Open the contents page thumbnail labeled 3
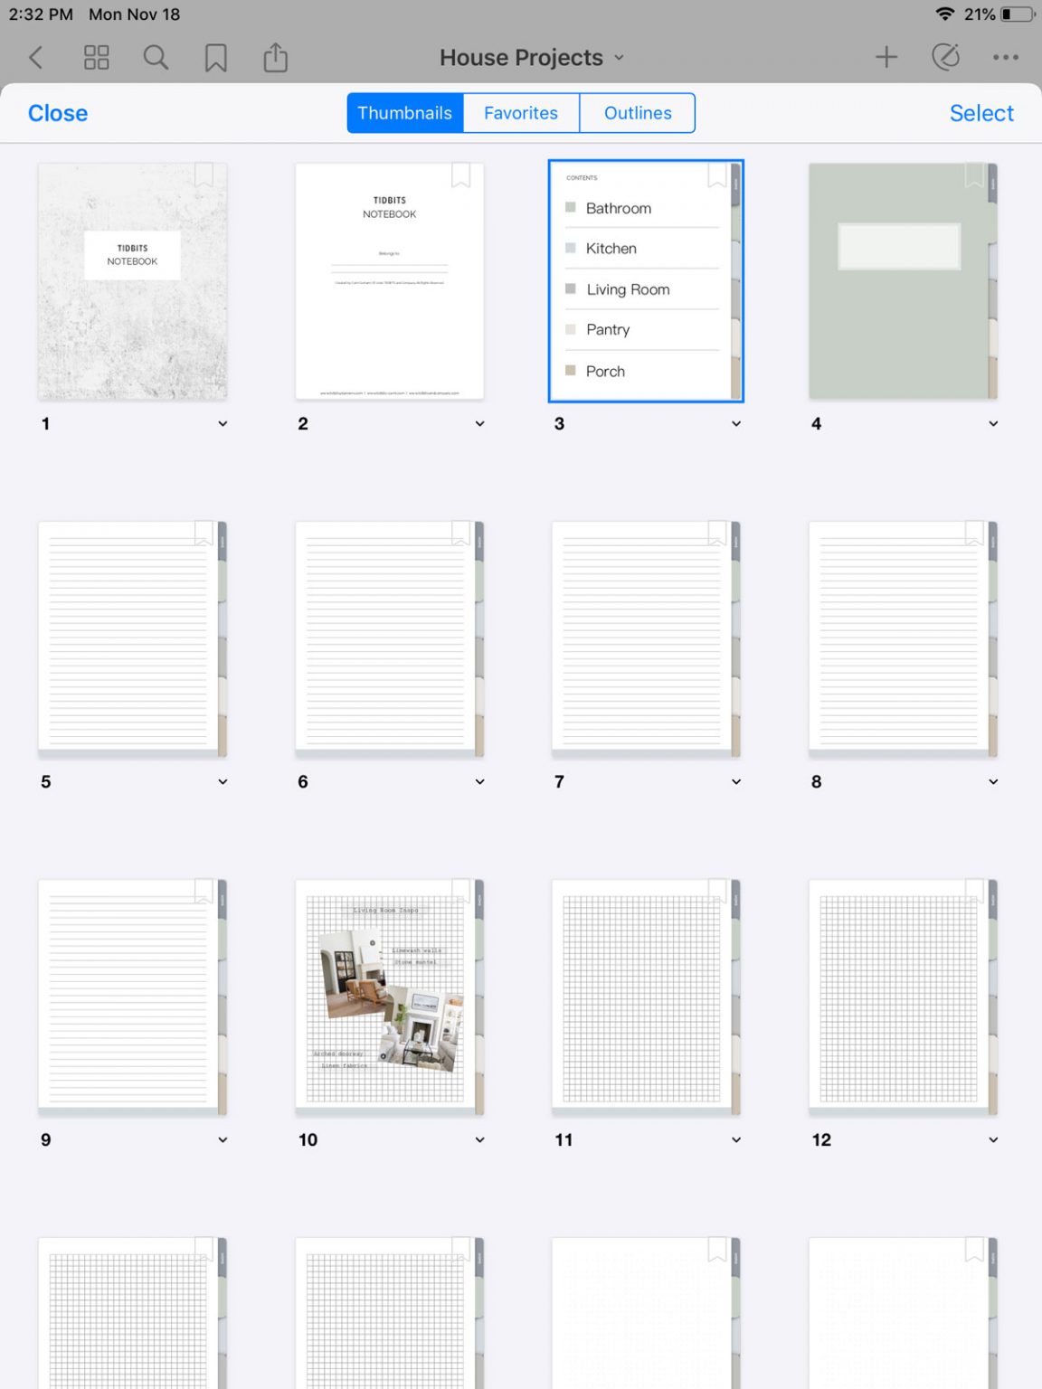This screenshot has height=1389, width=1042. click(645, 280)
